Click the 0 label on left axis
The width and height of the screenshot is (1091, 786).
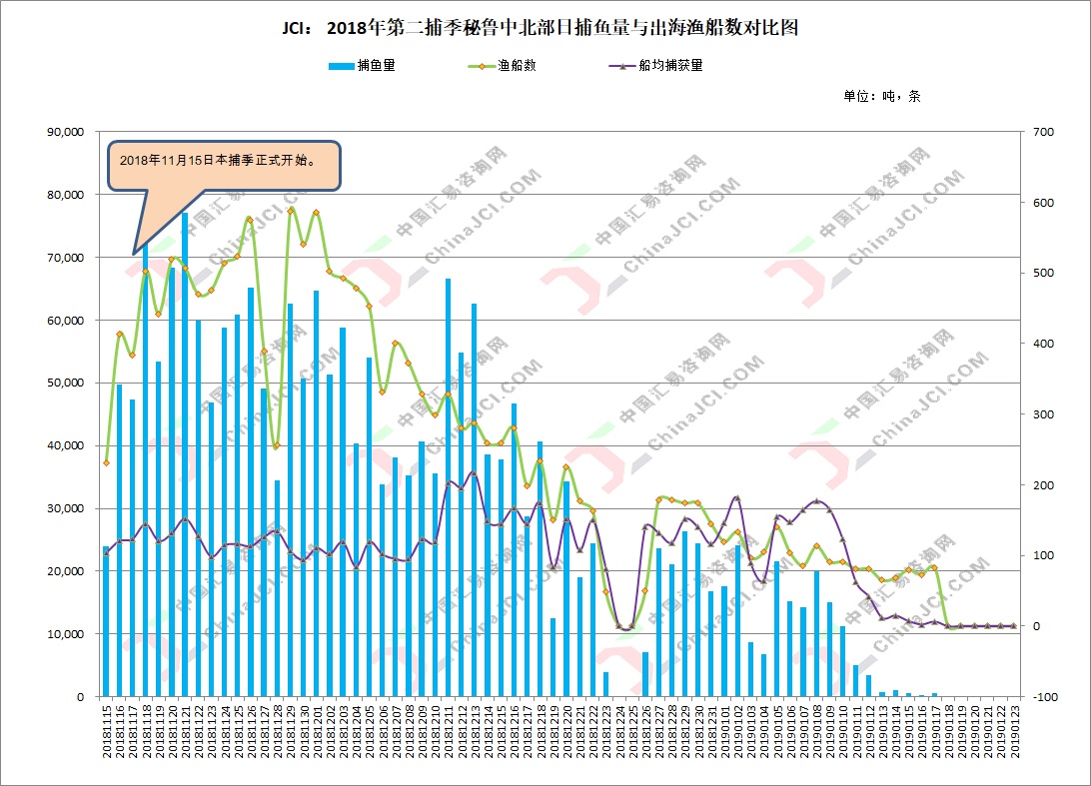[82, 697]
